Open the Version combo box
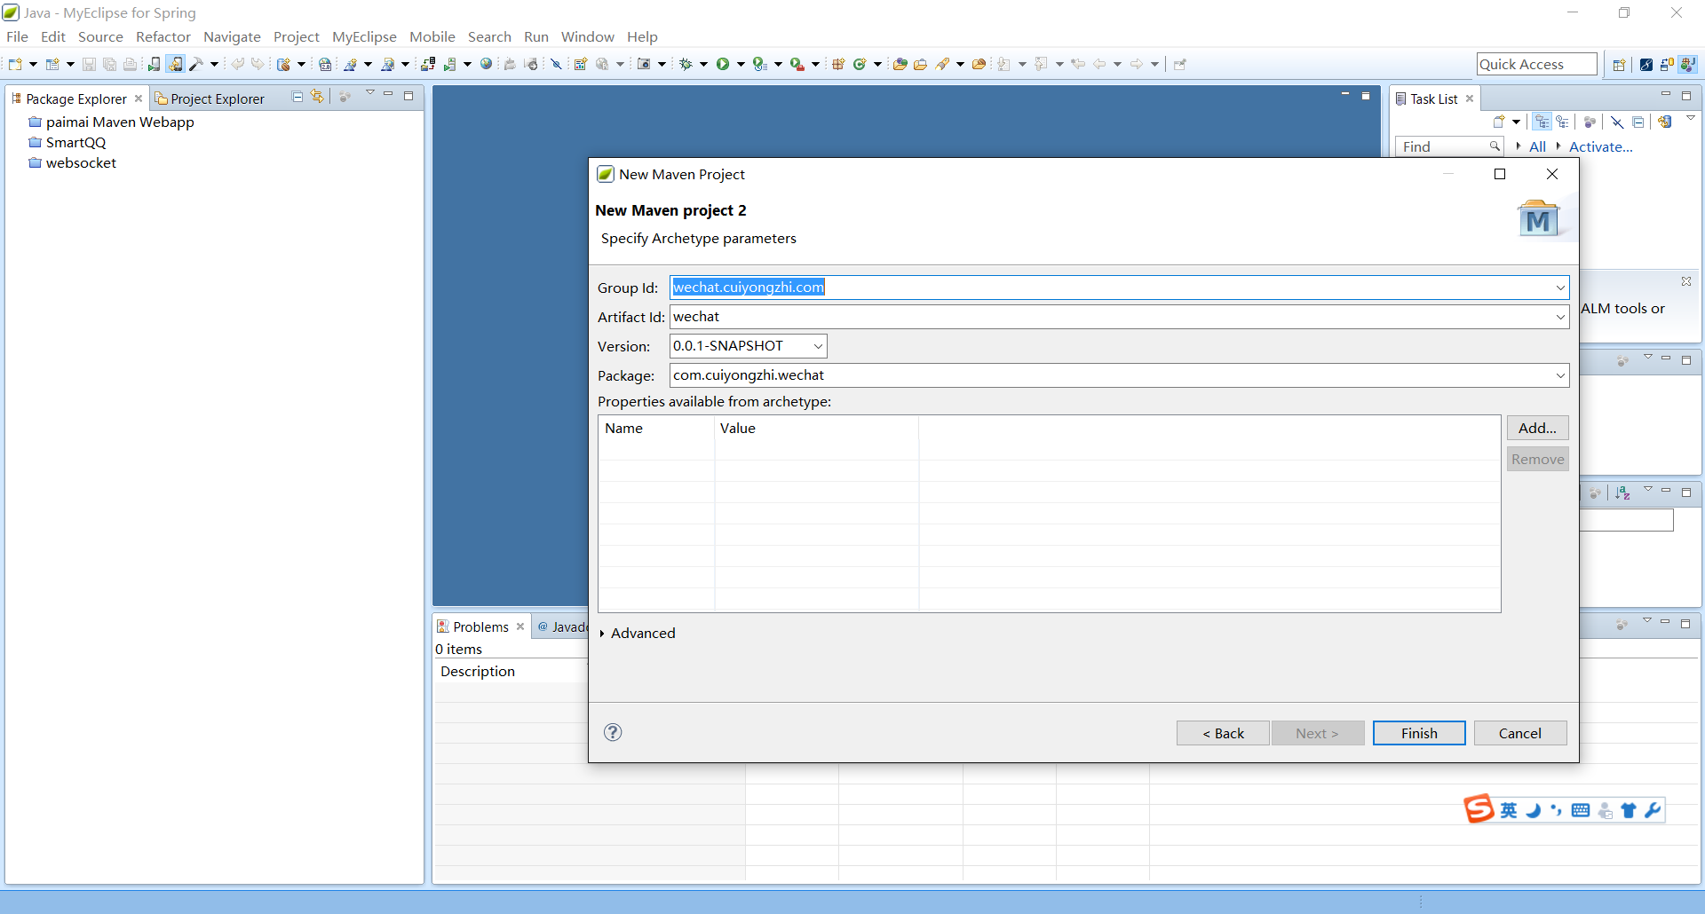Screen dimensions: 1705x914 click(x=818, y=346)
